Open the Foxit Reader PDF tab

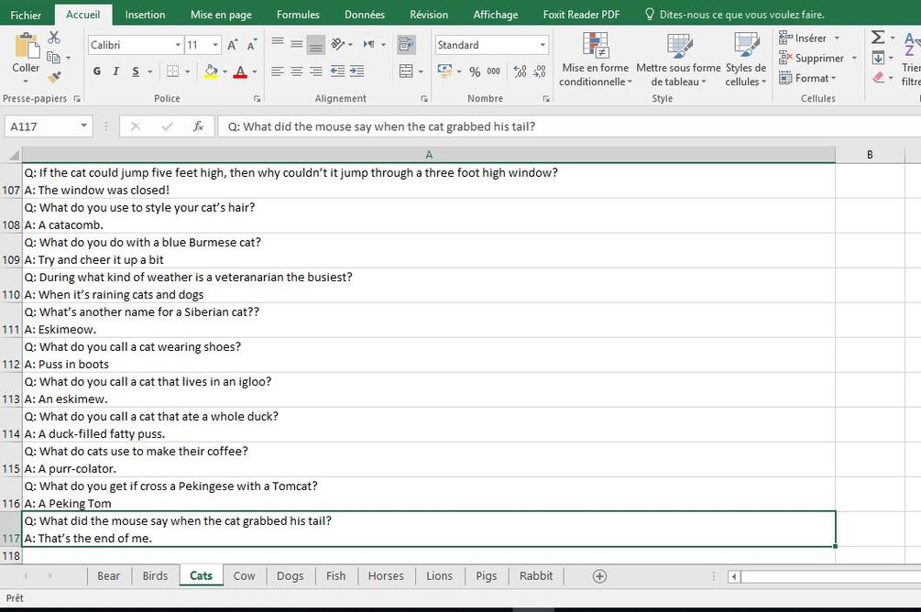coord(581,15)
